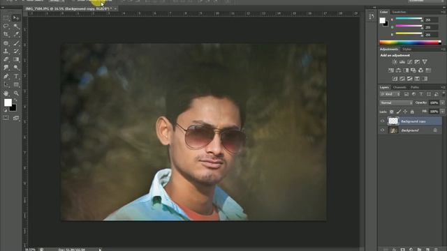
Task: Toggle Quick Mask mode
Action: pos(6,118)
